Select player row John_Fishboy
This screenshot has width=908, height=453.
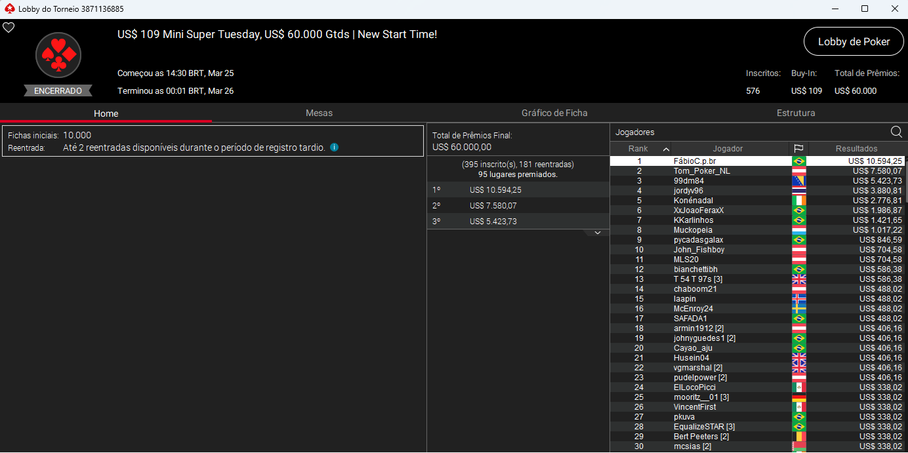point(757,250)
